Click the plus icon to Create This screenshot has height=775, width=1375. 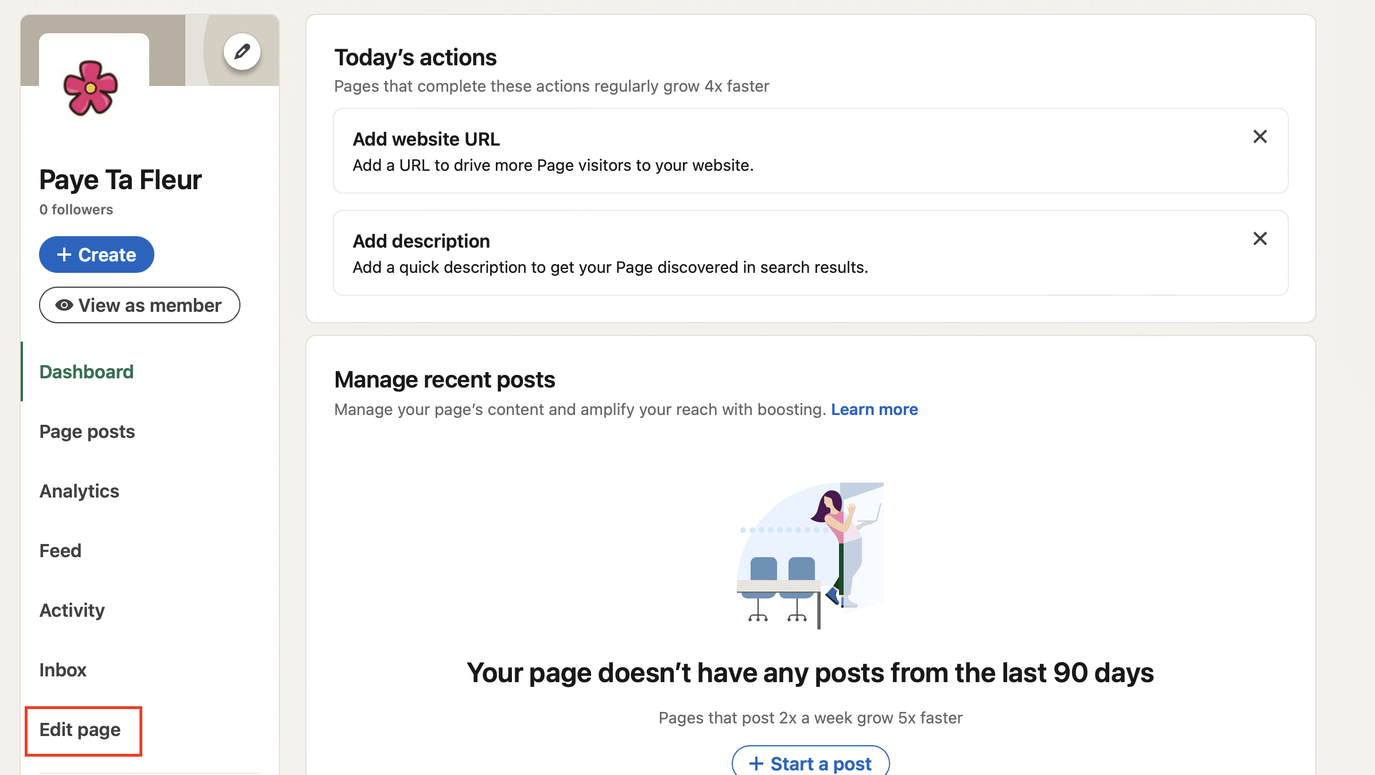[x=63, y=253]
